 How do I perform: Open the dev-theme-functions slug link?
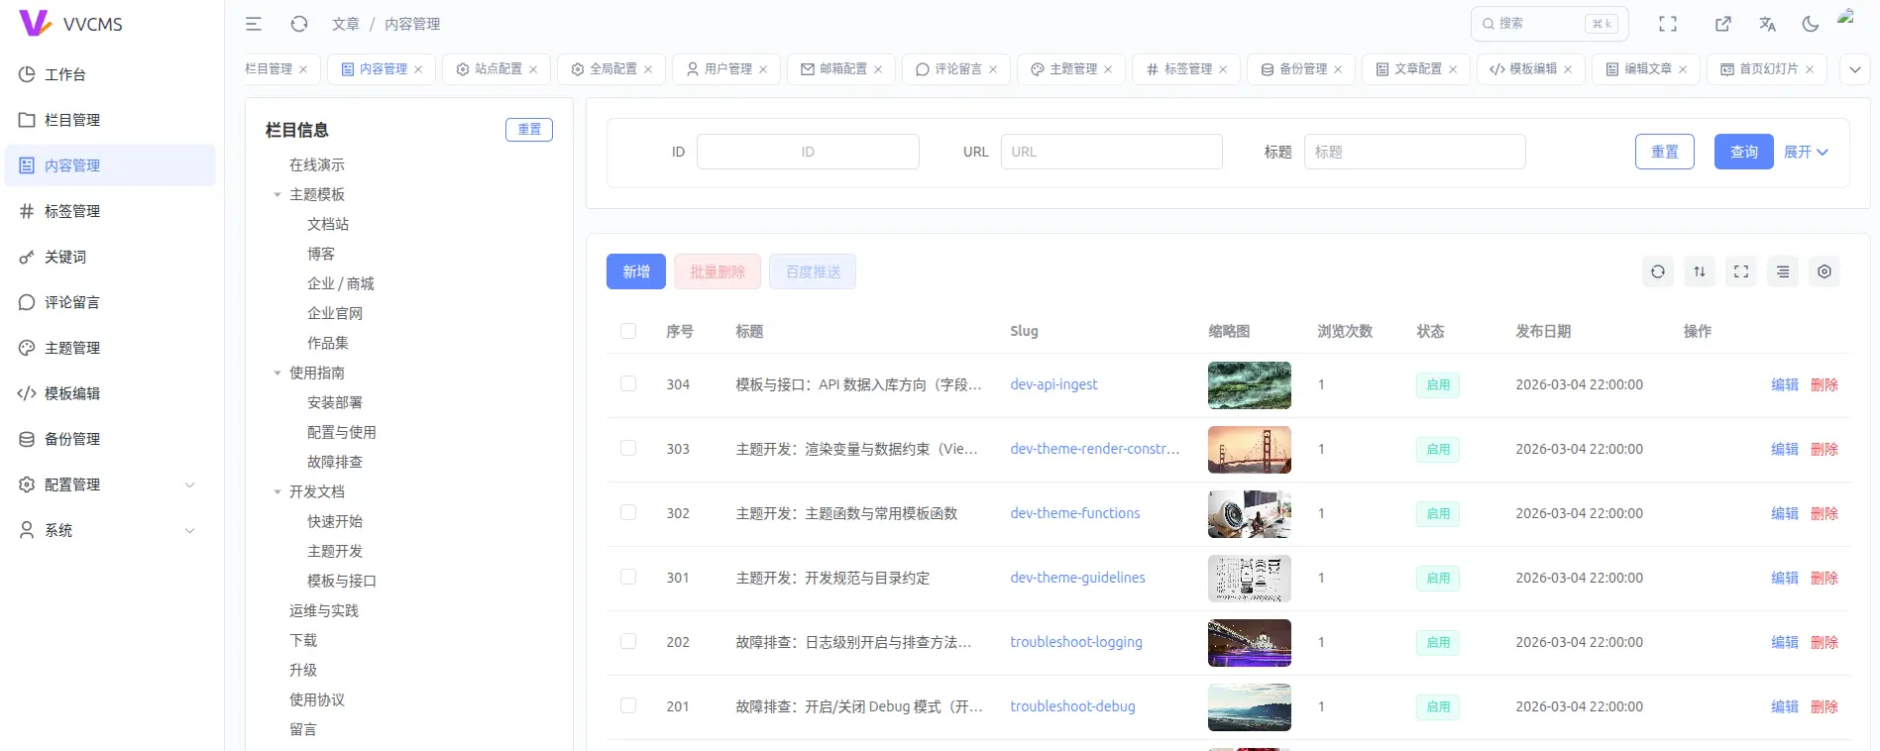tap(1075, 513)
